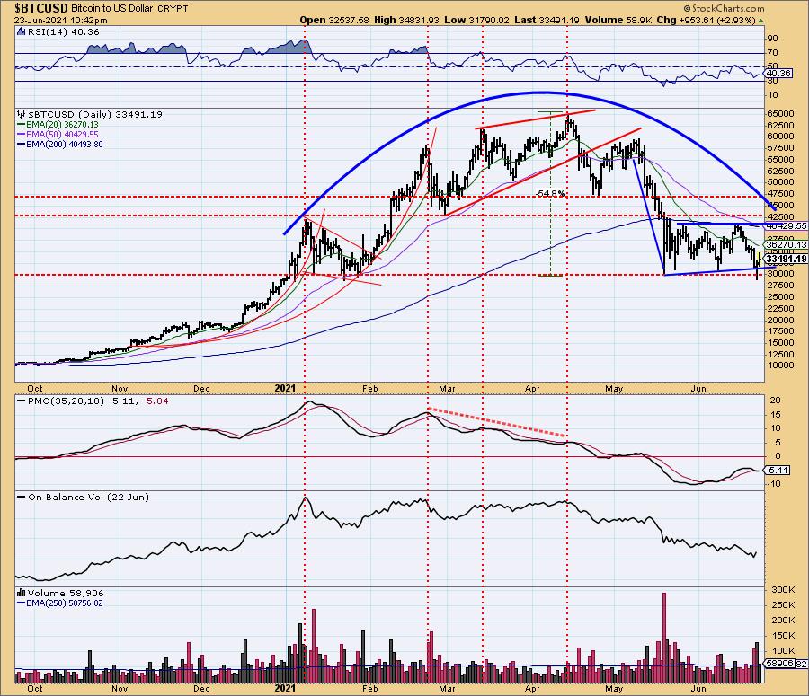Click the CRYPT exchange label
809x696 pixels.
coord(173,9)
